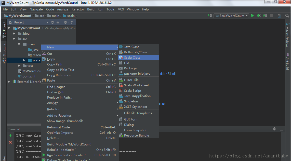
Task: Expand External Libraries node
Action: (x=9, y=82)
